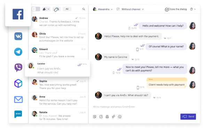Toggle the tag filter button
204x129 pixels.
point(56,9)
